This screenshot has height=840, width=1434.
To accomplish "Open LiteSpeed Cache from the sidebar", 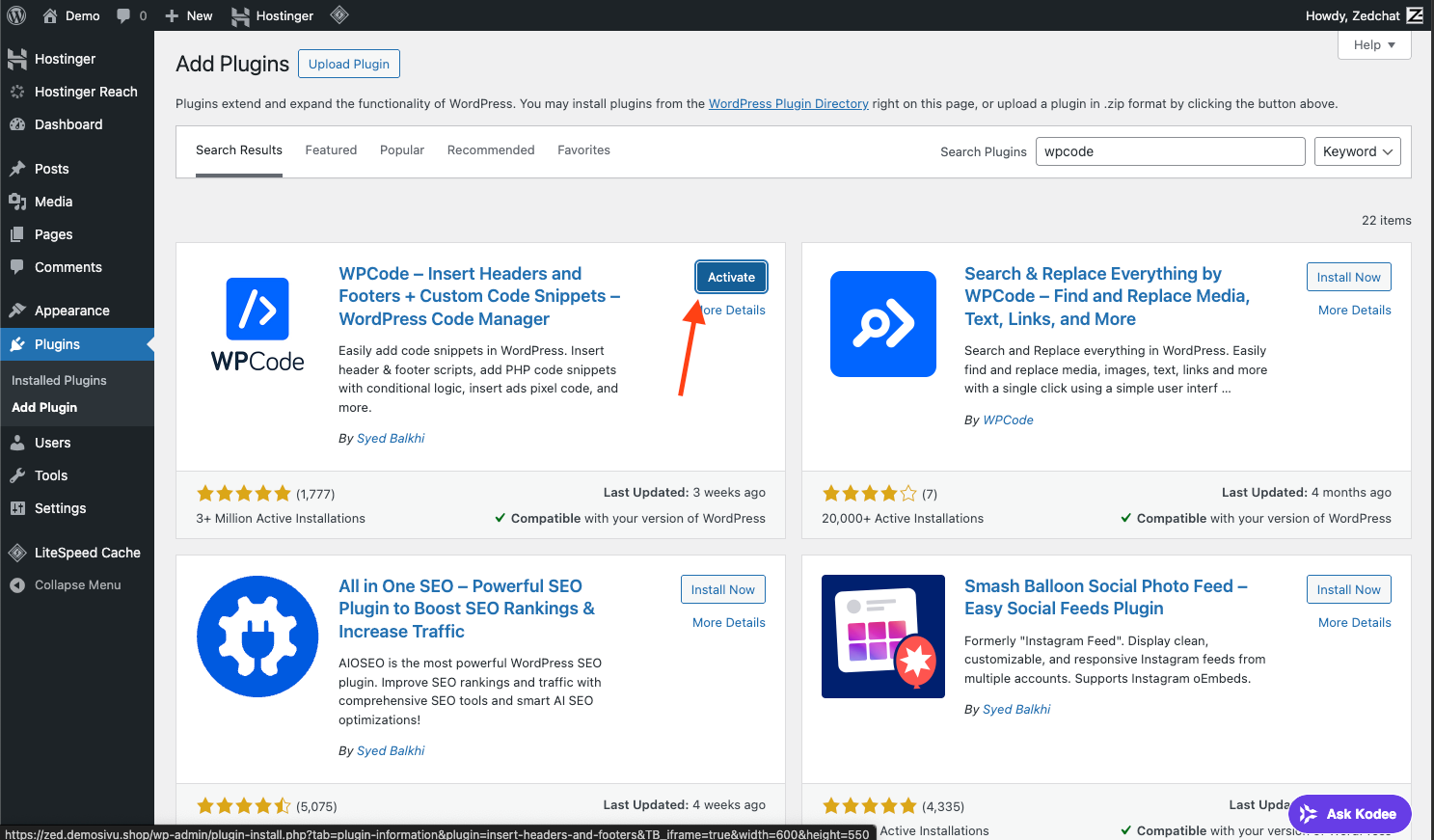I will 87,553.
